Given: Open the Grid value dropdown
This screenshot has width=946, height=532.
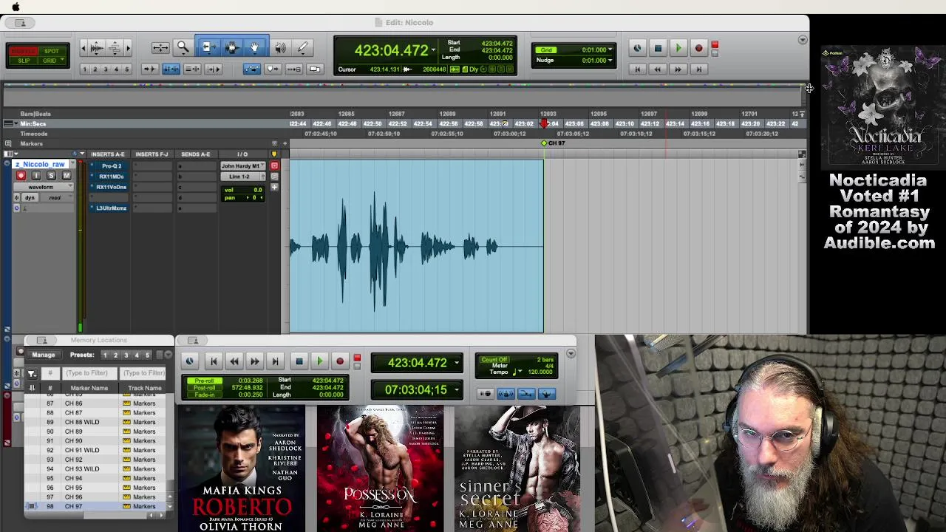Looking at the screenshot, I should (x=610, y=50).
